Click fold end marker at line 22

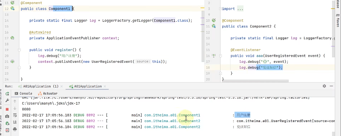19,67
